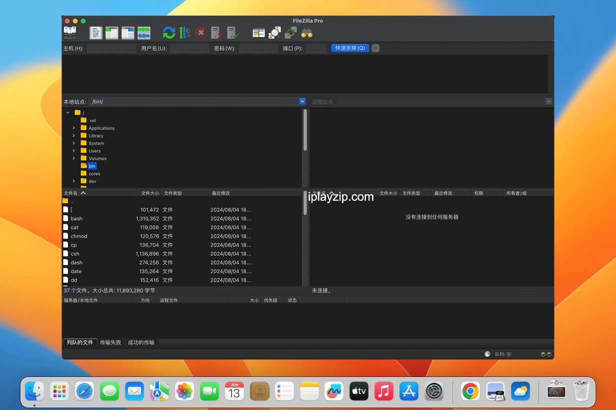Click the 快速连接 quick connect button
The image size is (616, 410).
(350, 48)
